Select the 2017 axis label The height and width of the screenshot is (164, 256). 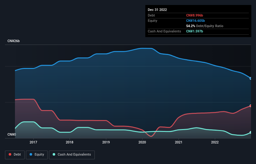click(x=33, y=142)
